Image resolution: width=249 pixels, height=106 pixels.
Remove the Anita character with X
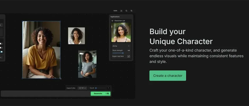(129, 46)
